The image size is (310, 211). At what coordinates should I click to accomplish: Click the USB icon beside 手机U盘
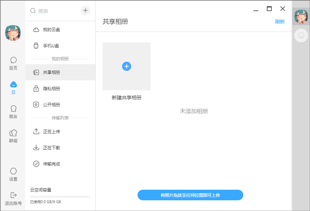(x=36, y=45)
